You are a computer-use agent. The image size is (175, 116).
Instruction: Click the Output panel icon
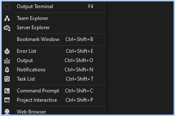click(7, 61)
